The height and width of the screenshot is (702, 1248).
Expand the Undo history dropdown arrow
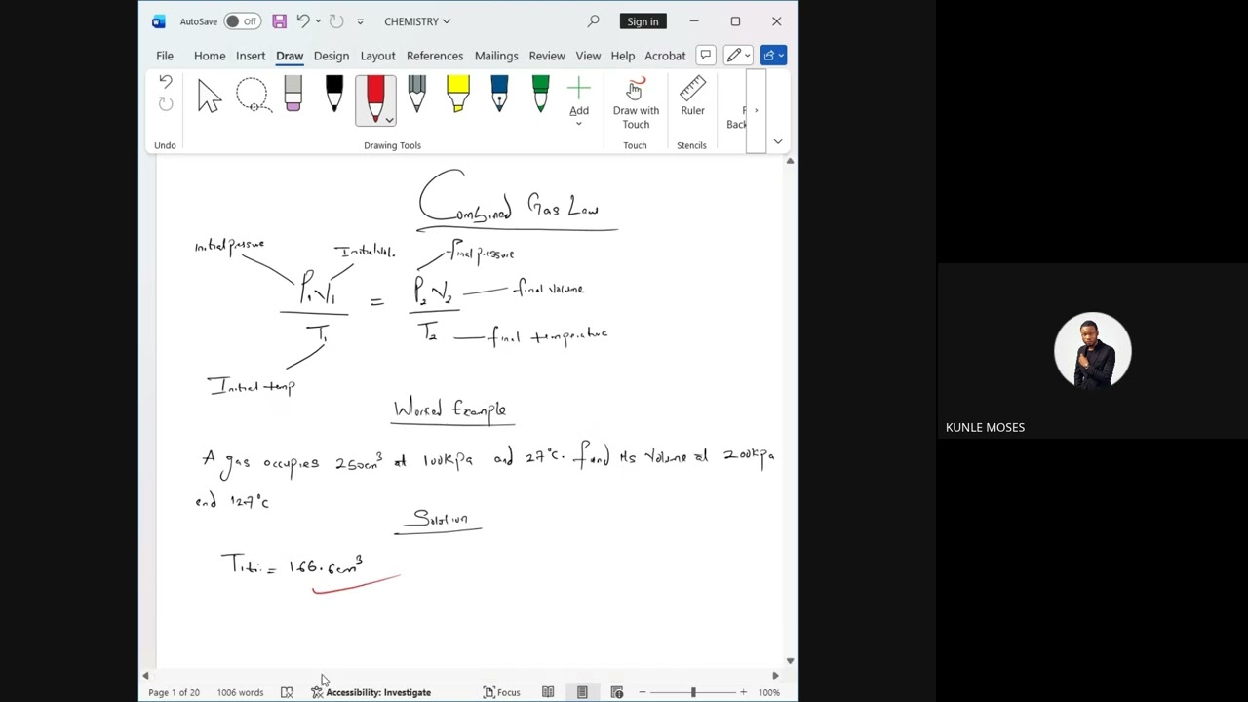point(318,21)
